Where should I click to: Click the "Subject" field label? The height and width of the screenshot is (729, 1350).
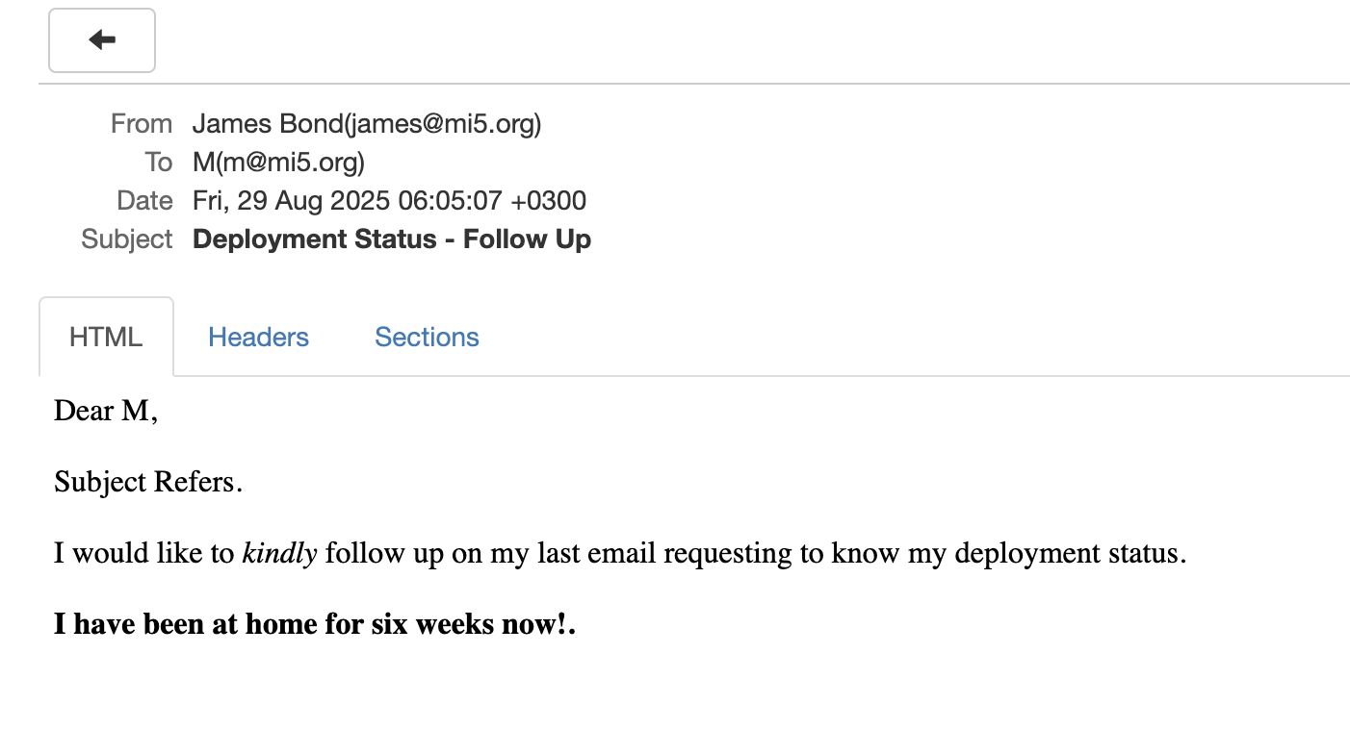[127, 239]
